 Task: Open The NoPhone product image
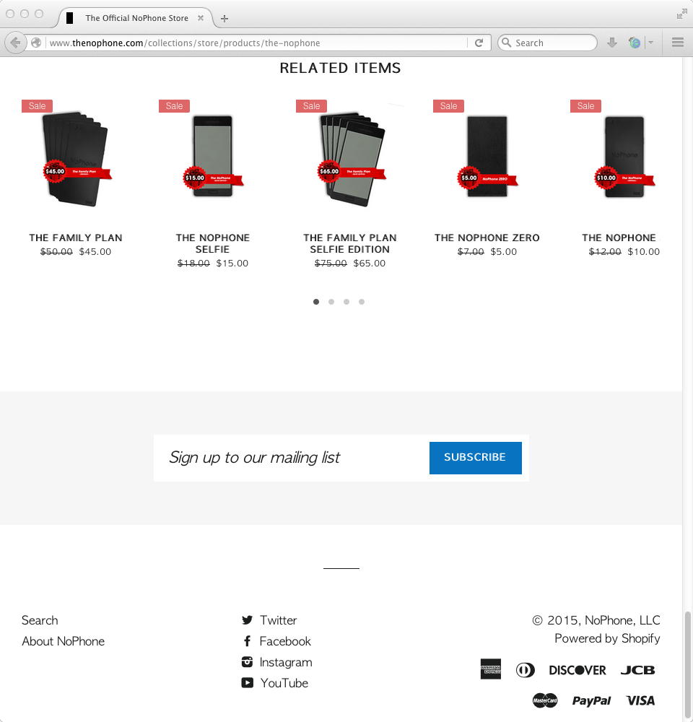(x=624, y=157)
